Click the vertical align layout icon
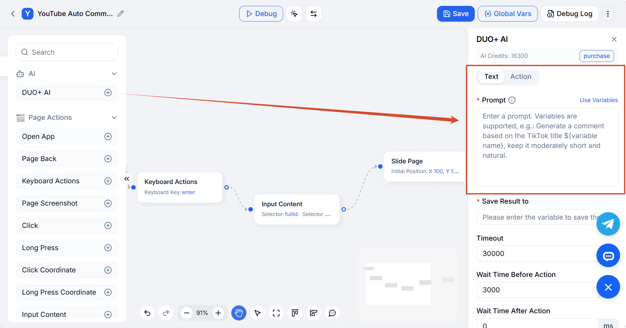The width and height of the screenshot is (626, 328). point(295,313)
